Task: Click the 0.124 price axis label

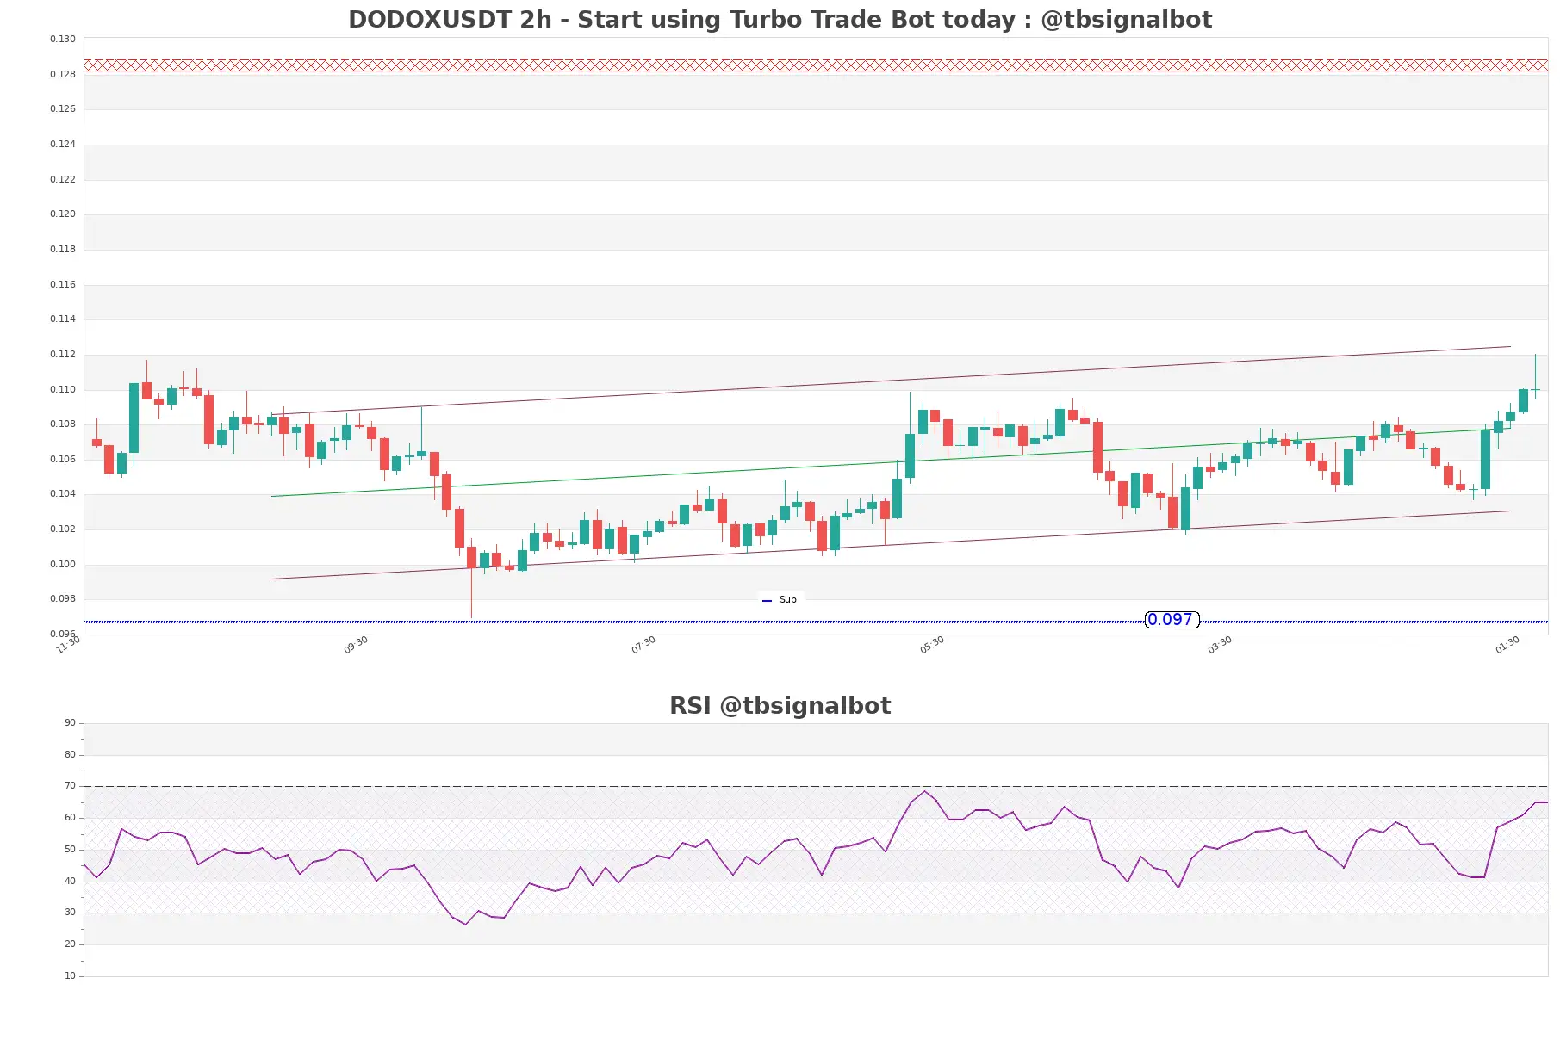Action: pos(62,145)
